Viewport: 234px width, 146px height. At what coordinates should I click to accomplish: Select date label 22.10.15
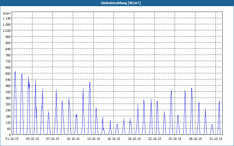tap(155, 139)
